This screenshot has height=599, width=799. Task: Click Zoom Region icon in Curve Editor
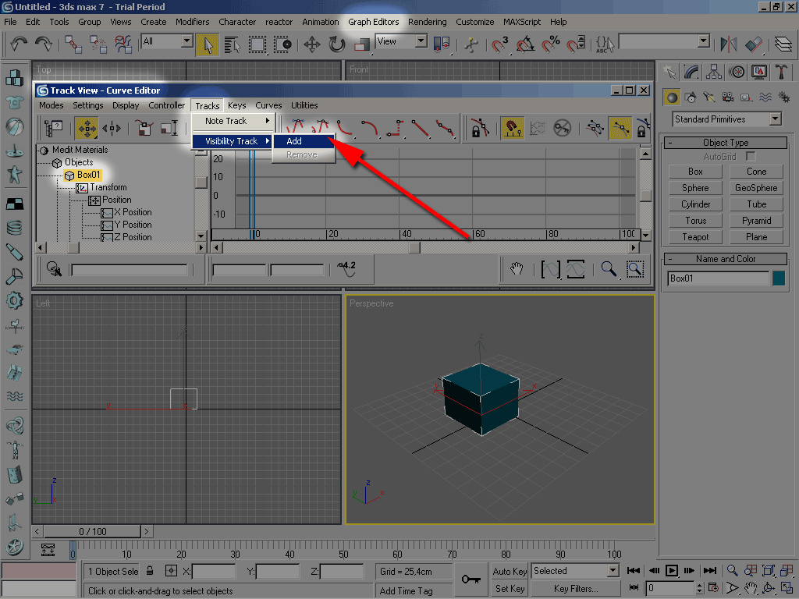pyautogui.click(x=635, y=268)
